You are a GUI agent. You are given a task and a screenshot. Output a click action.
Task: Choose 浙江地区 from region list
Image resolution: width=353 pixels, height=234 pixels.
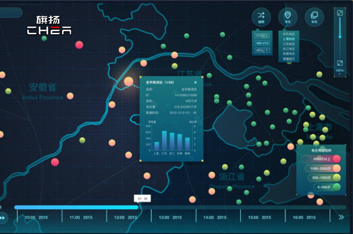pos(289,49)
